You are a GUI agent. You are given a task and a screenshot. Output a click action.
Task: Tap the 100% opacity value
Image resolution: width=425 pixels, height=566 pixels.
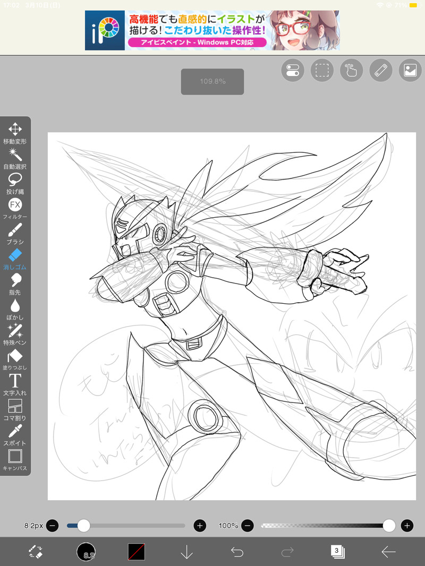point(228,526)
